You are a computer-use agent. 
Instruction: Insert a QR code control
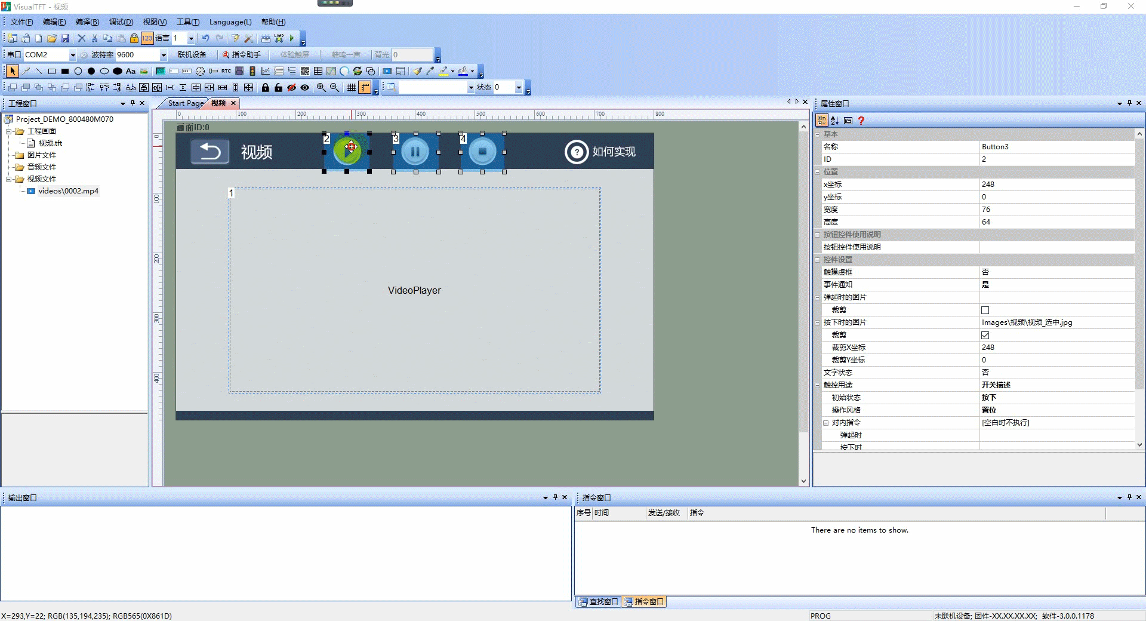(305, 71)
